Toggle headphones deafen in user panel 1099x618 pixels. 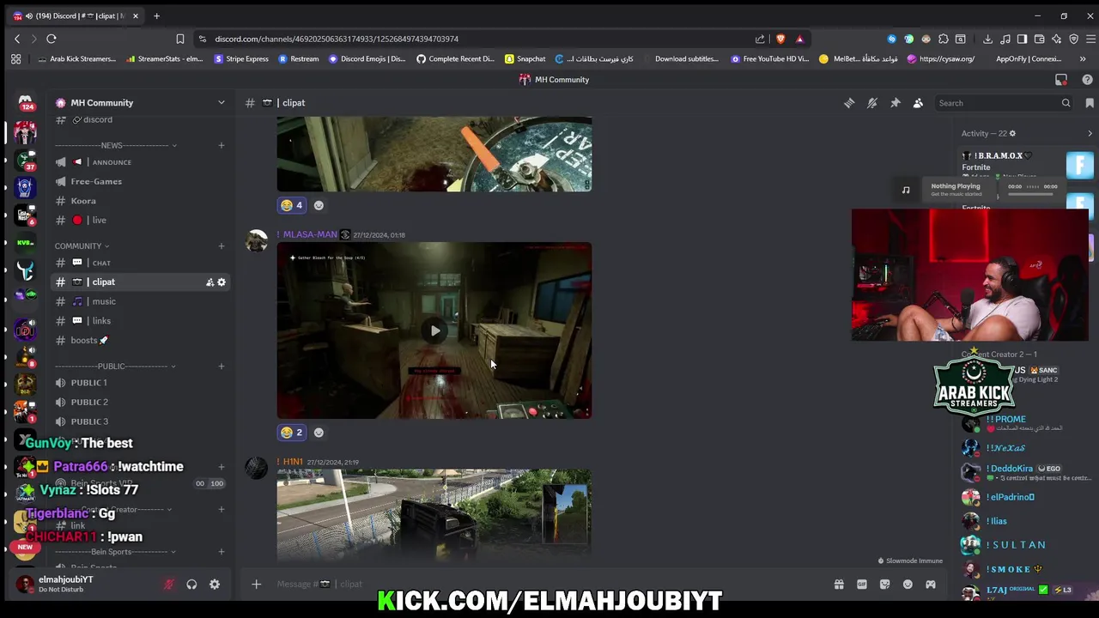pyautogui.click(x=191, y=585)
